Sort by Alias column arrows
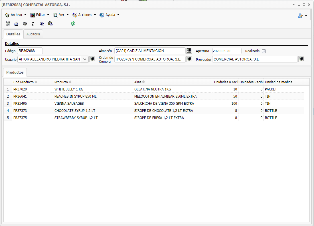This screenshot has width=314, height=226. pos(143,82)
